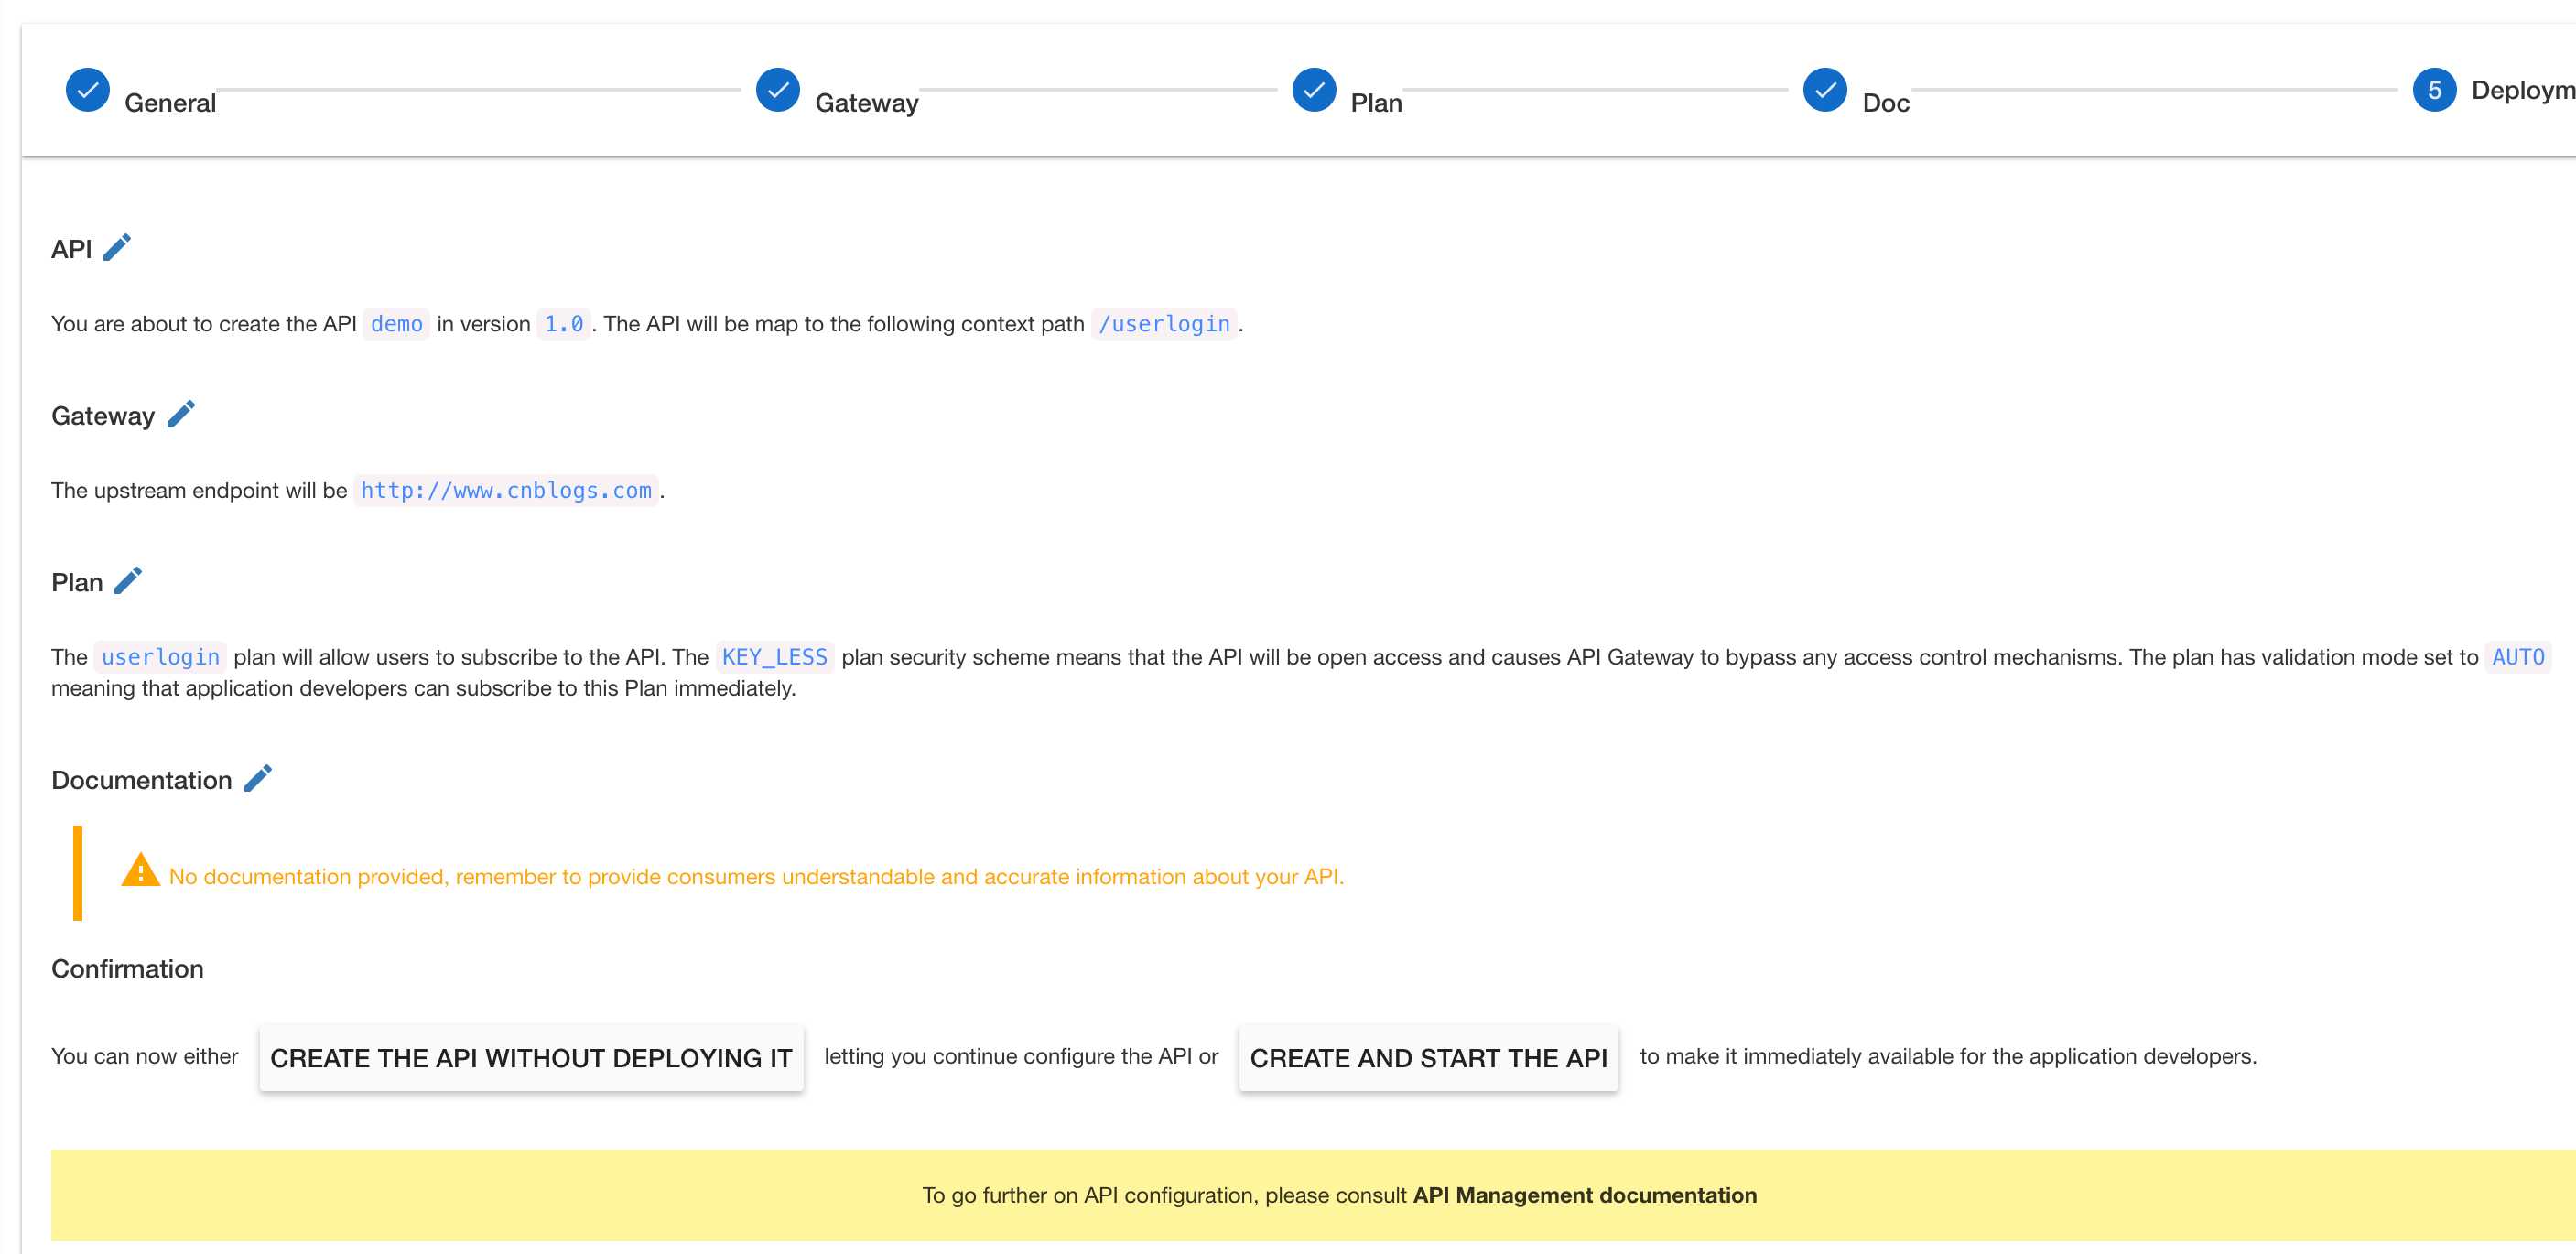Click the /userlogin context path link
Image resolution: width=2576 pixels, height=1254 pixels.
[x=1164, y=324]
